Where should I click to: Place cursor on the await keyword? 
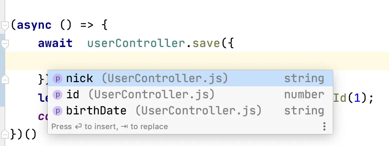click(x=55, y=44)
